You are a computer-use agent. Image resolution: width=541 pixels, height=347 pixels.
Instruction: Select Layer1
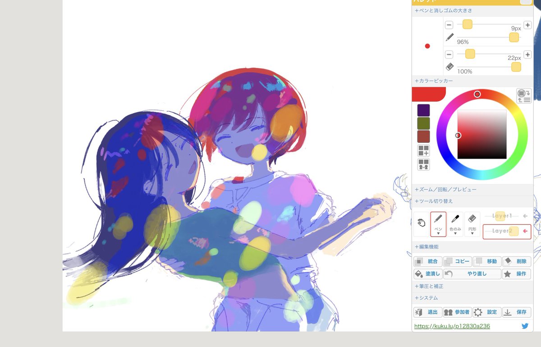[x=502, y=216]
